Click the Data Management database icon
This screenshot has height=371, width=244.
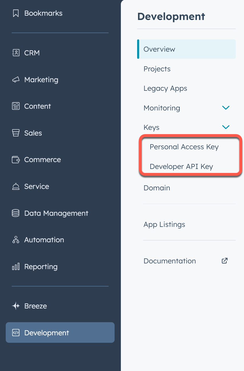coord(16,213)
